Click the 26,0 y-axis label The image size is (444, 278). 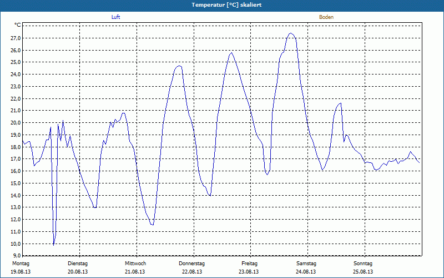tap(16, 50)
